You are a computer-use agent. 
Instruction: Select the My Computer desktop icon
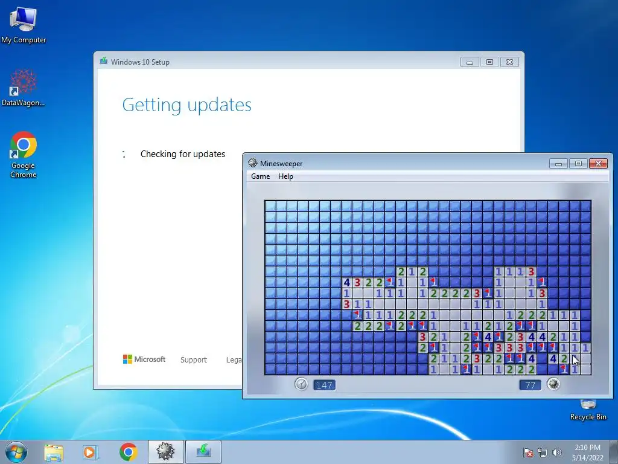click(24, 25)
